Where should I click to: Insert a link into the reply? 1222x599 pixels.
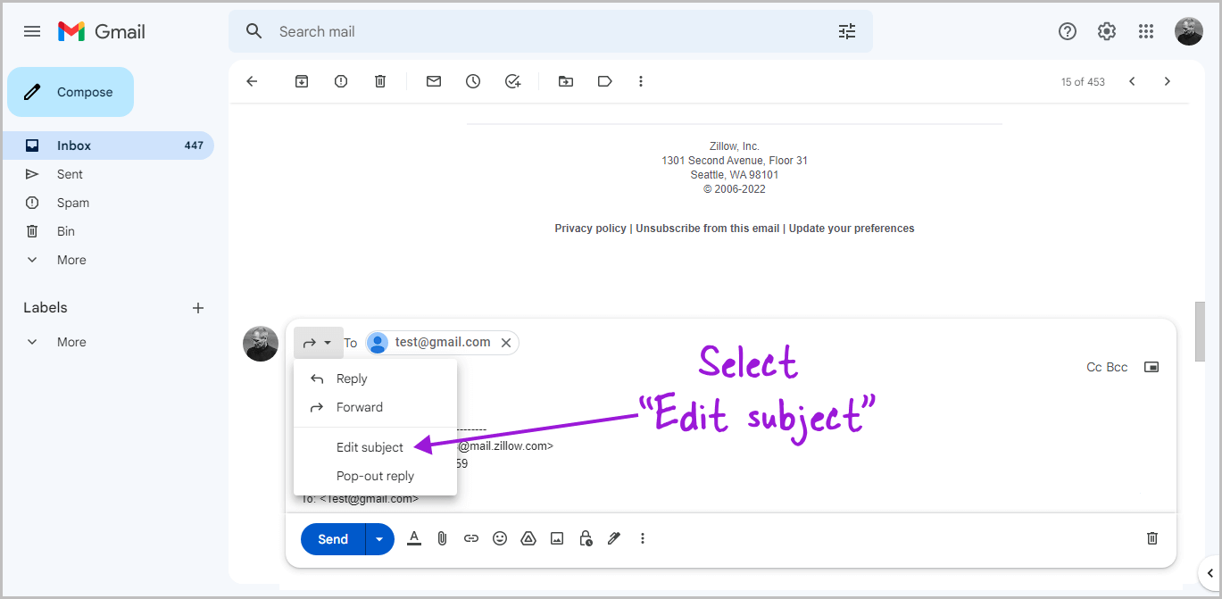(471, 538)
